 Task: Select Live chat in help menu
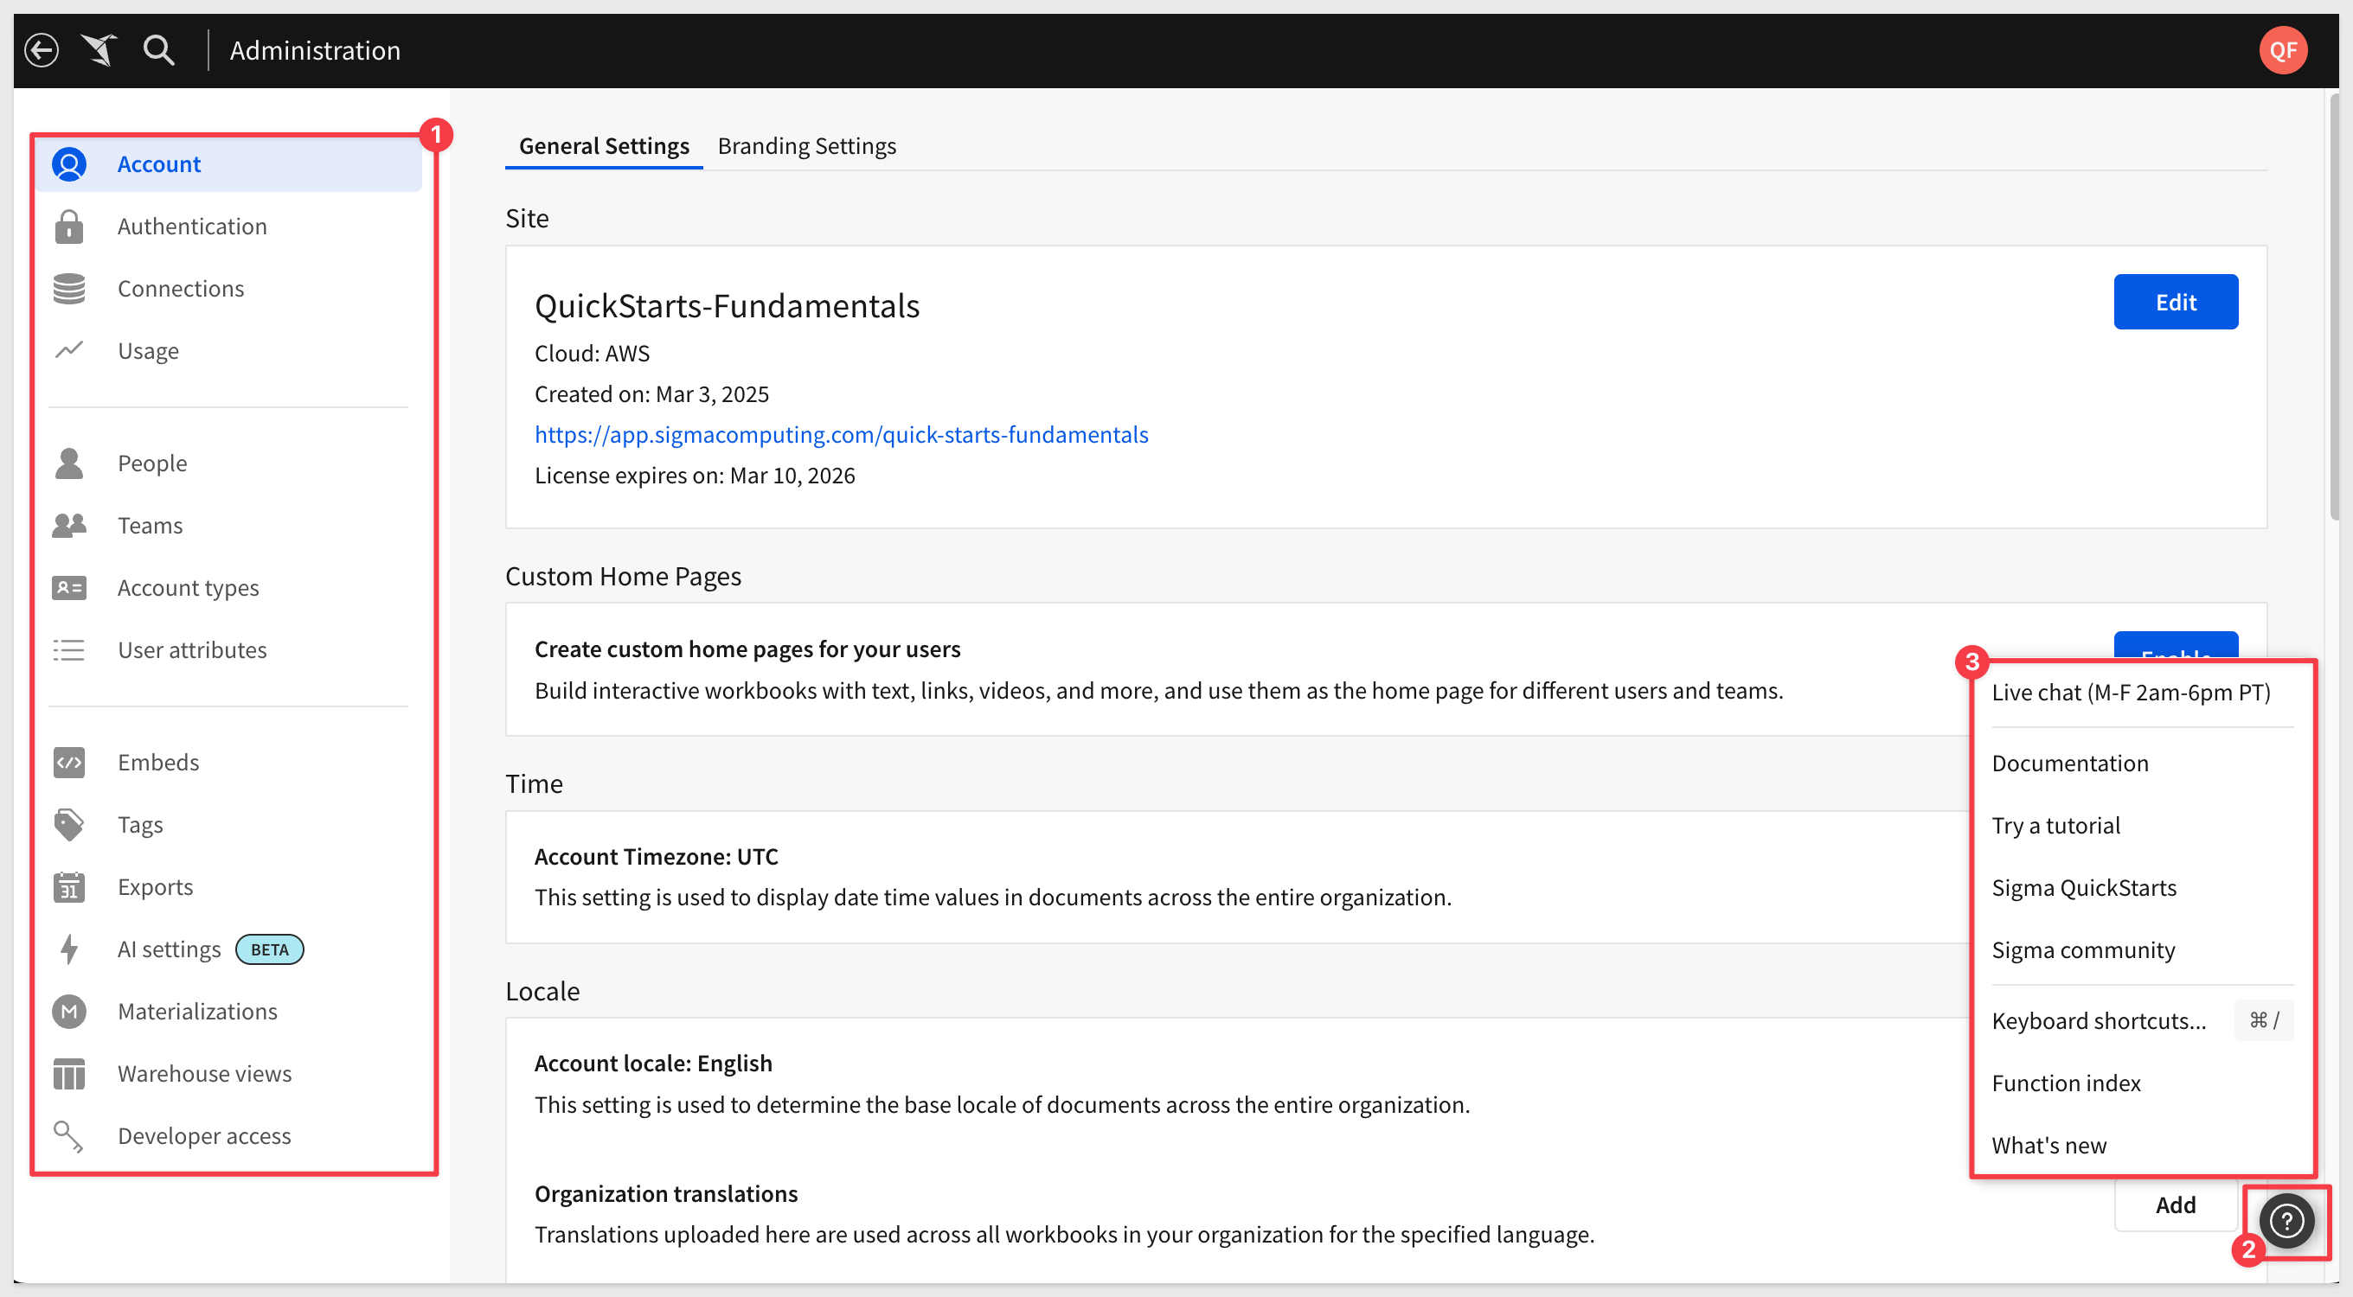2130,692
